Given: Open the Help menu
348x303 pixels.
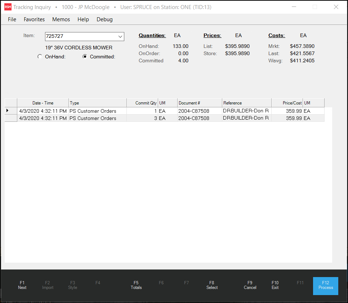Looking at the screenshot, I should tap(83, 19).
